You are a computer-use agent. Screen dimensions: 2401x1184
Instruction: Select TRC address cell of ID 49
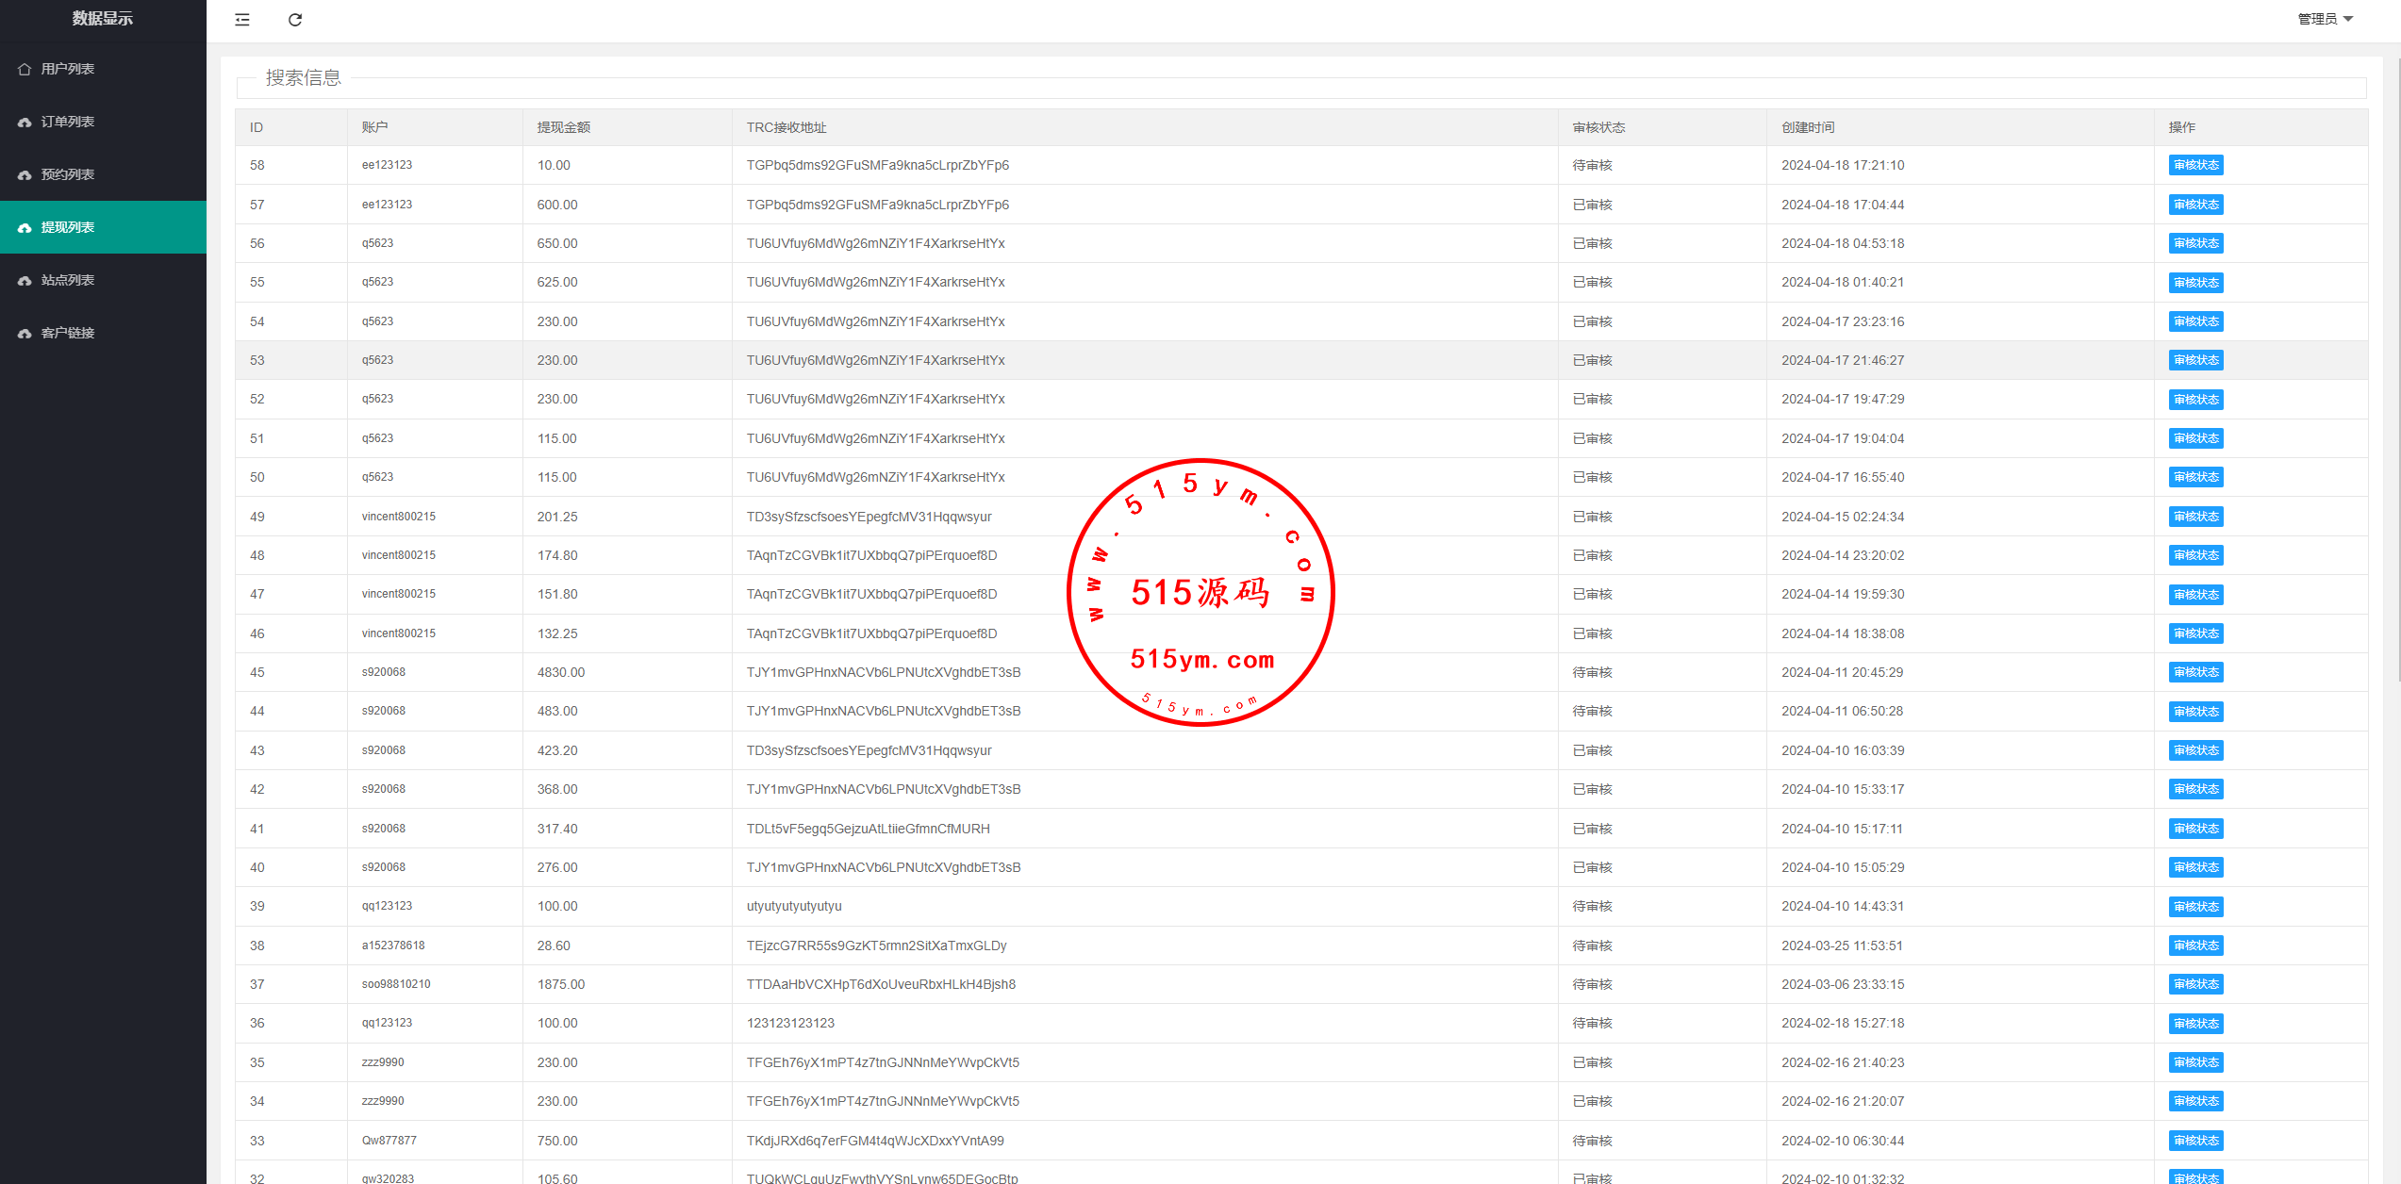869,517
